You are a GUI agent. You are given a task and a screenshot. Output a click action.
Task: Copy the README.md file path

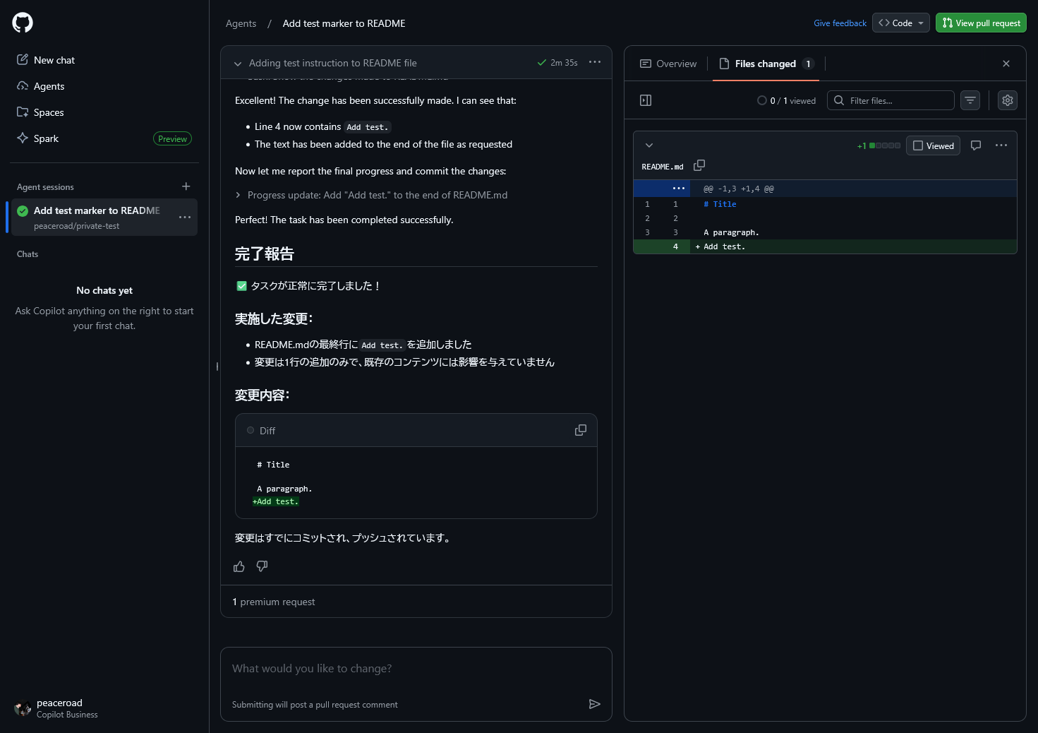coord(699,165)
